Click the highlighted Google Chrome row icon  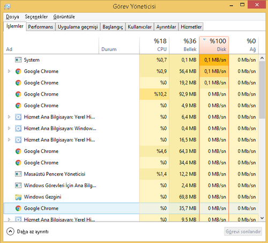pyautogui.click(x=18, y=208)
